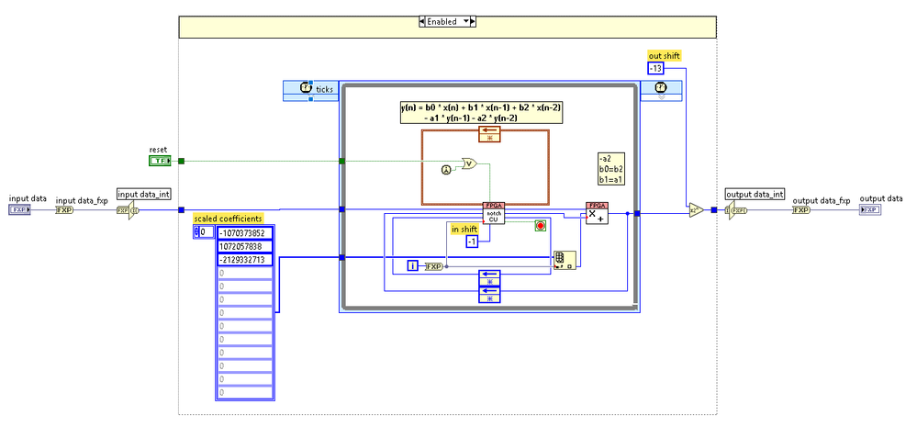This screenshot has width=917, height=427.
Task: Click the OR logic gate
Action: (x=470, y=163)
